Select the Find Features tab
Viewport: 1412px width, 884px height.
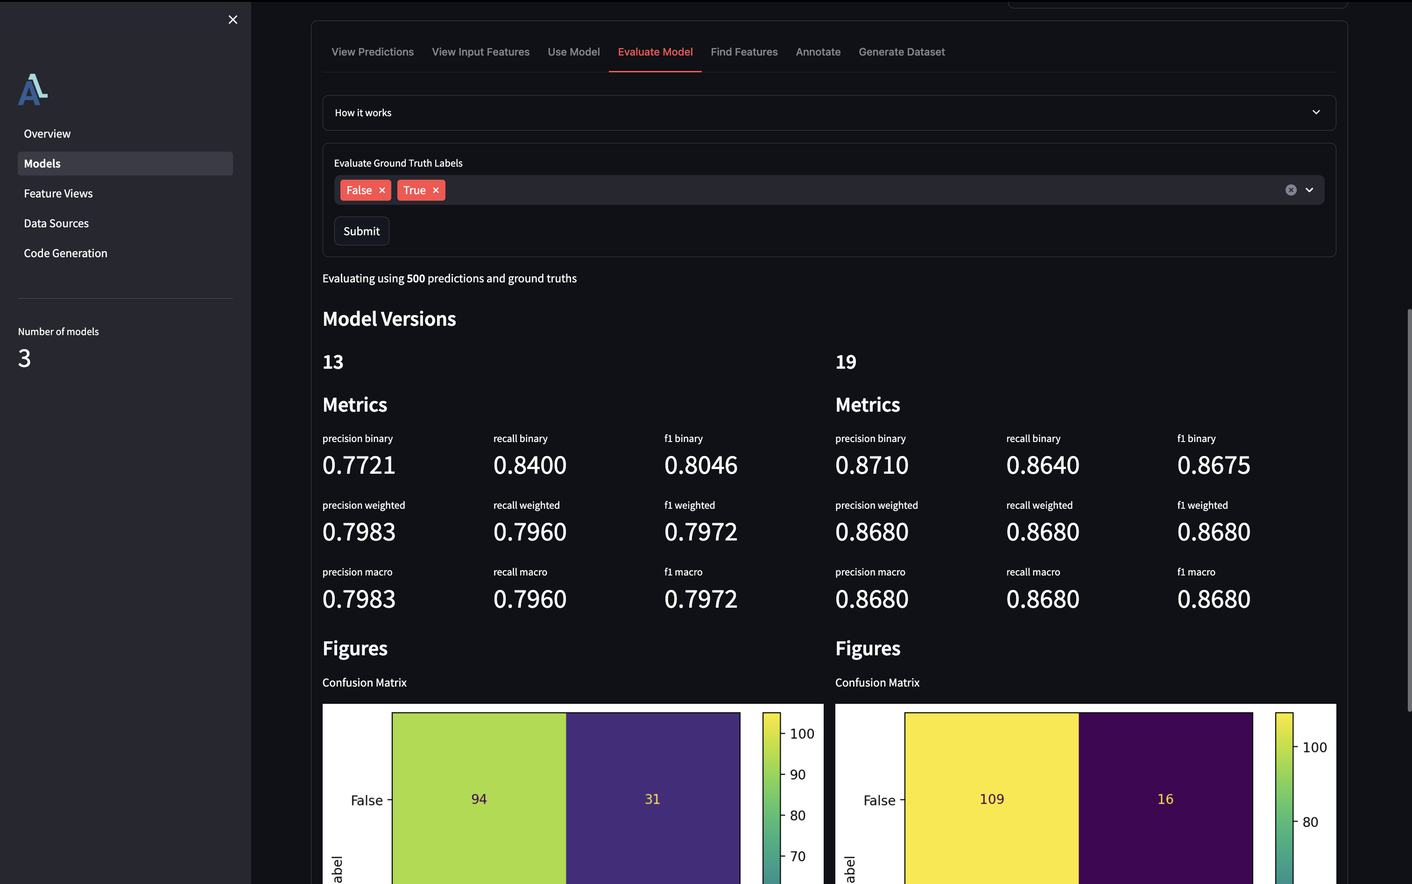(x=743, y=52)
